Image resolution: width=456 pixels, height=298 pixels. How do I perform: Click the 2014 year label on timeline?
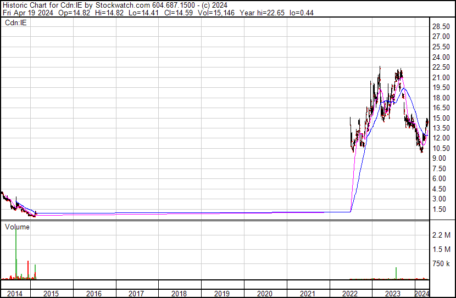click(15, 294)
